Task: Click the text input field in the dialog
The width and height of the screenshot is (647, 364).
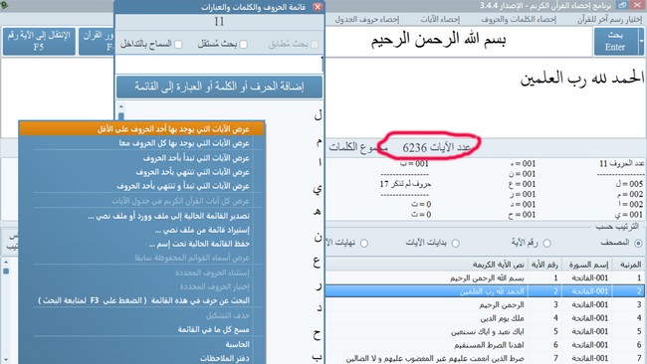Action: point(219,65)
